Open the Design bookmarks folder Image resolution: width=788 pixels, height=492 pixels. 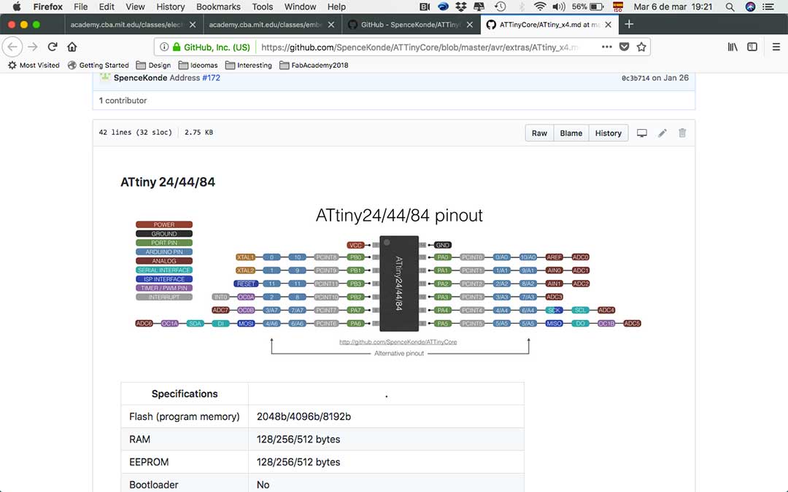click(x=154, y=66)
